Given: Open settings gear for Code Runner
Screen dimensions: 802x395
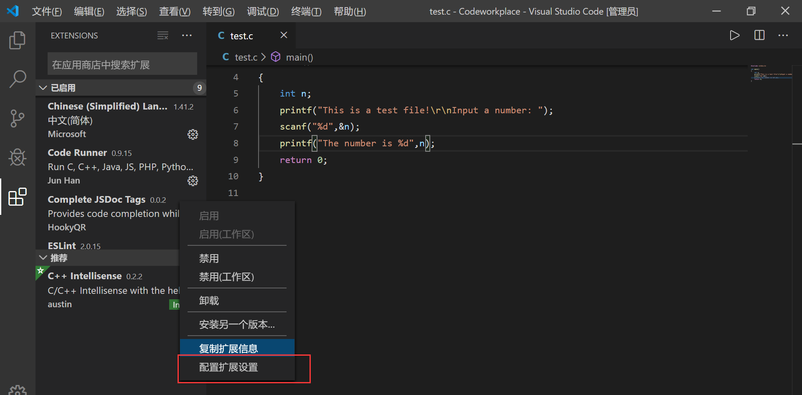Looking at the screenshot, I should pos(193,181).
